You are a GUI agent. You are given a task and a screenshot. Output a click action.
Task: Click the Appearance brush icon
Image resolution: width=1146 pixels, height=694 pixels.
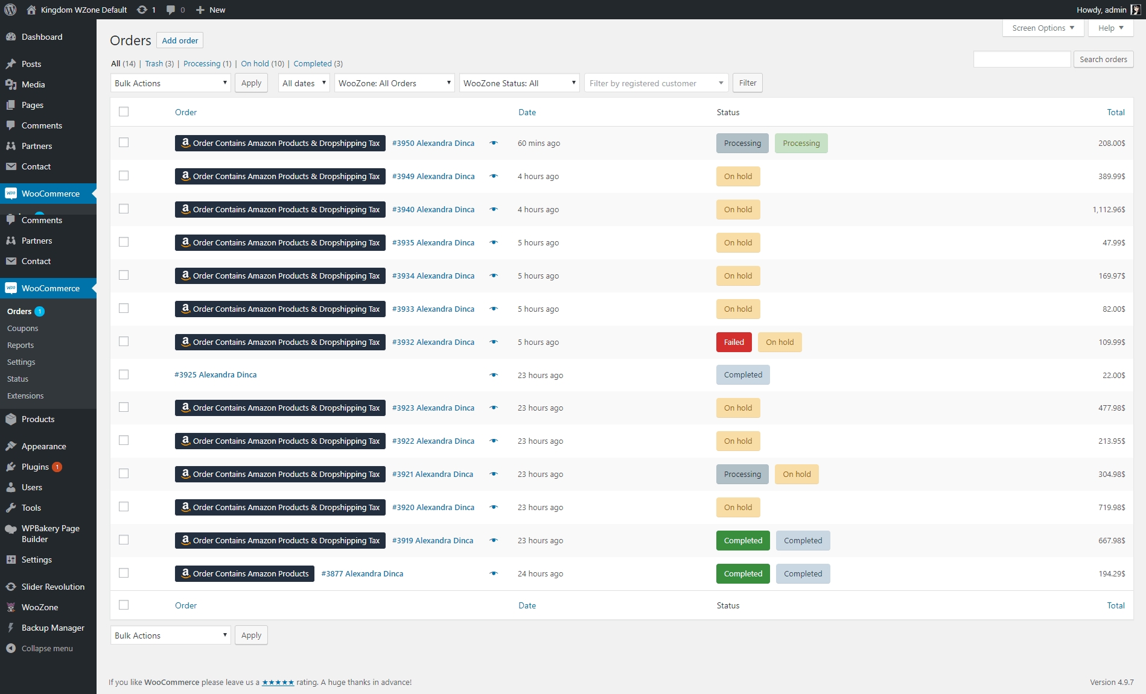[11, 446]
